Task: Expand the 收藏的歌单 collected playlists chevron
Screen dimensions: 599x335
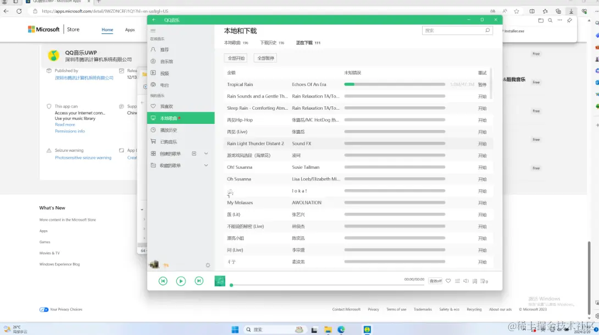Action: pyautogui.click(x=206, y=166)
